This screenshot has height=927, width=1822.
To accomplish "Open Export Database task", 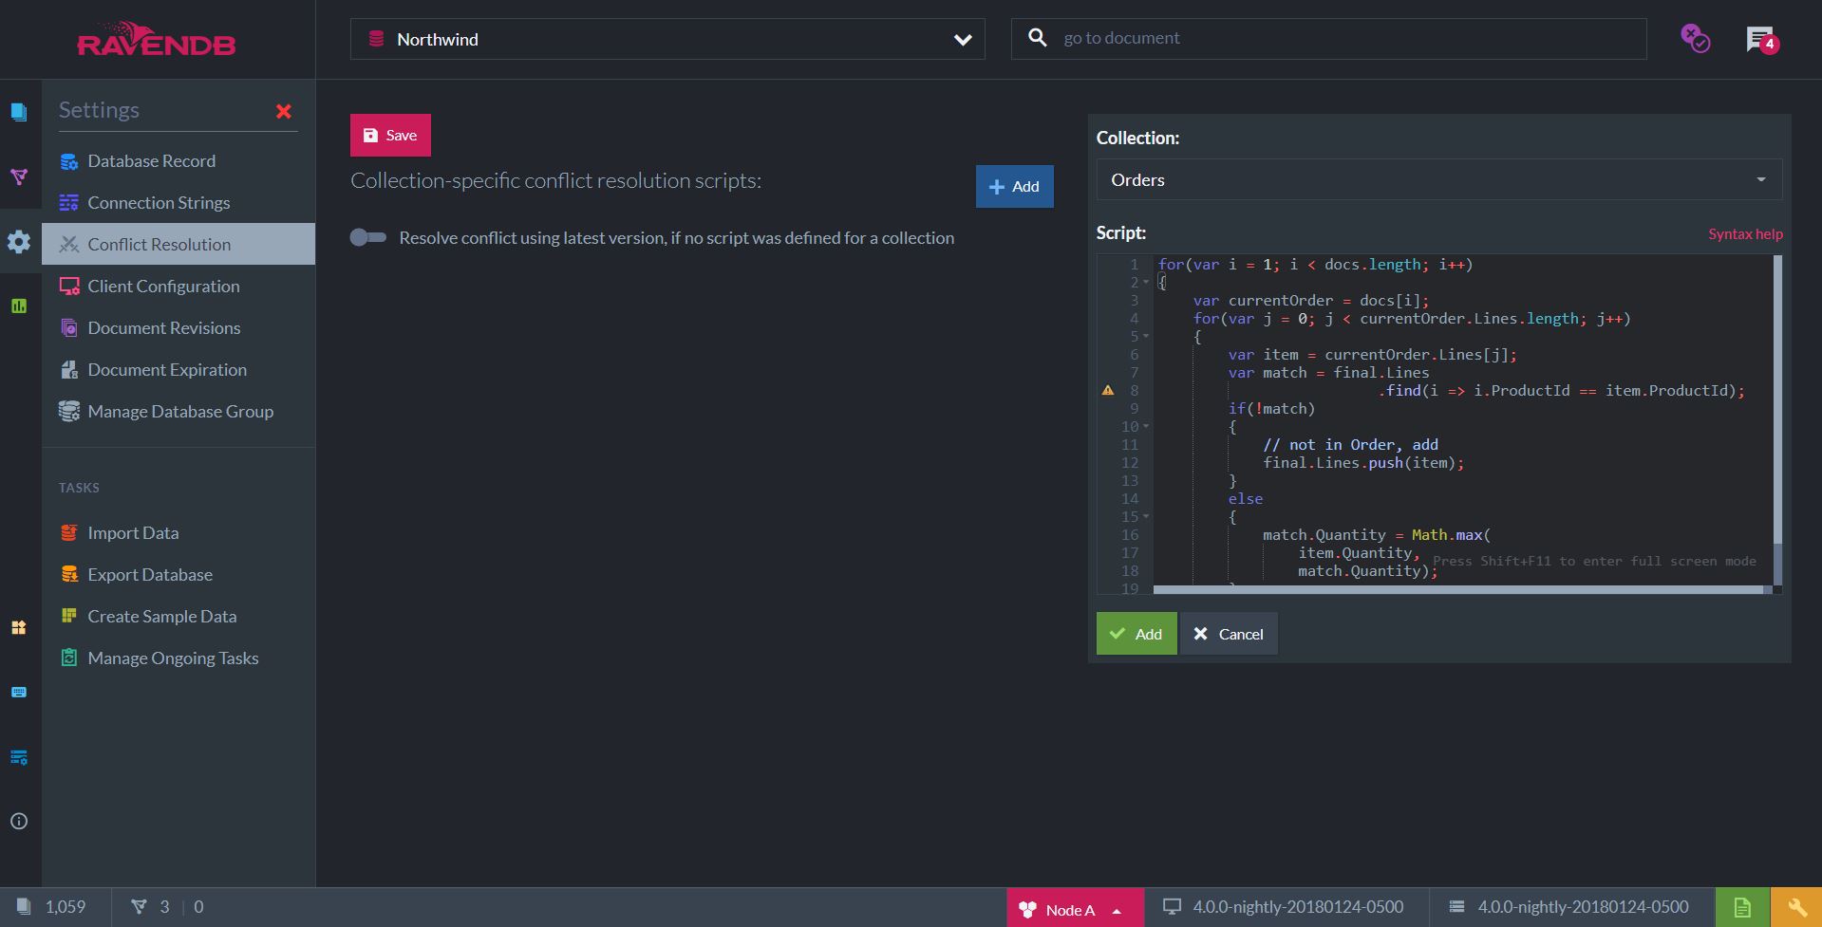I will [178, 575].
